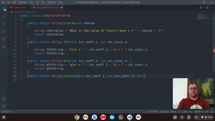
Task: Click the Ln 17, Col 73 cursor position
Action: point(152,112)
